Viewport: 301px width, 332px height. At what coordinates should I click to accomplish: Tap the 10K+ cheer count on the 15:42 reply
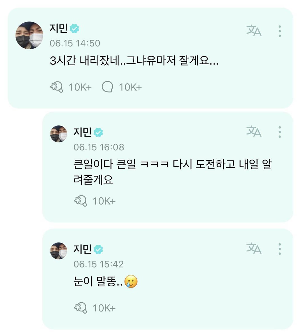pos(104,308)
